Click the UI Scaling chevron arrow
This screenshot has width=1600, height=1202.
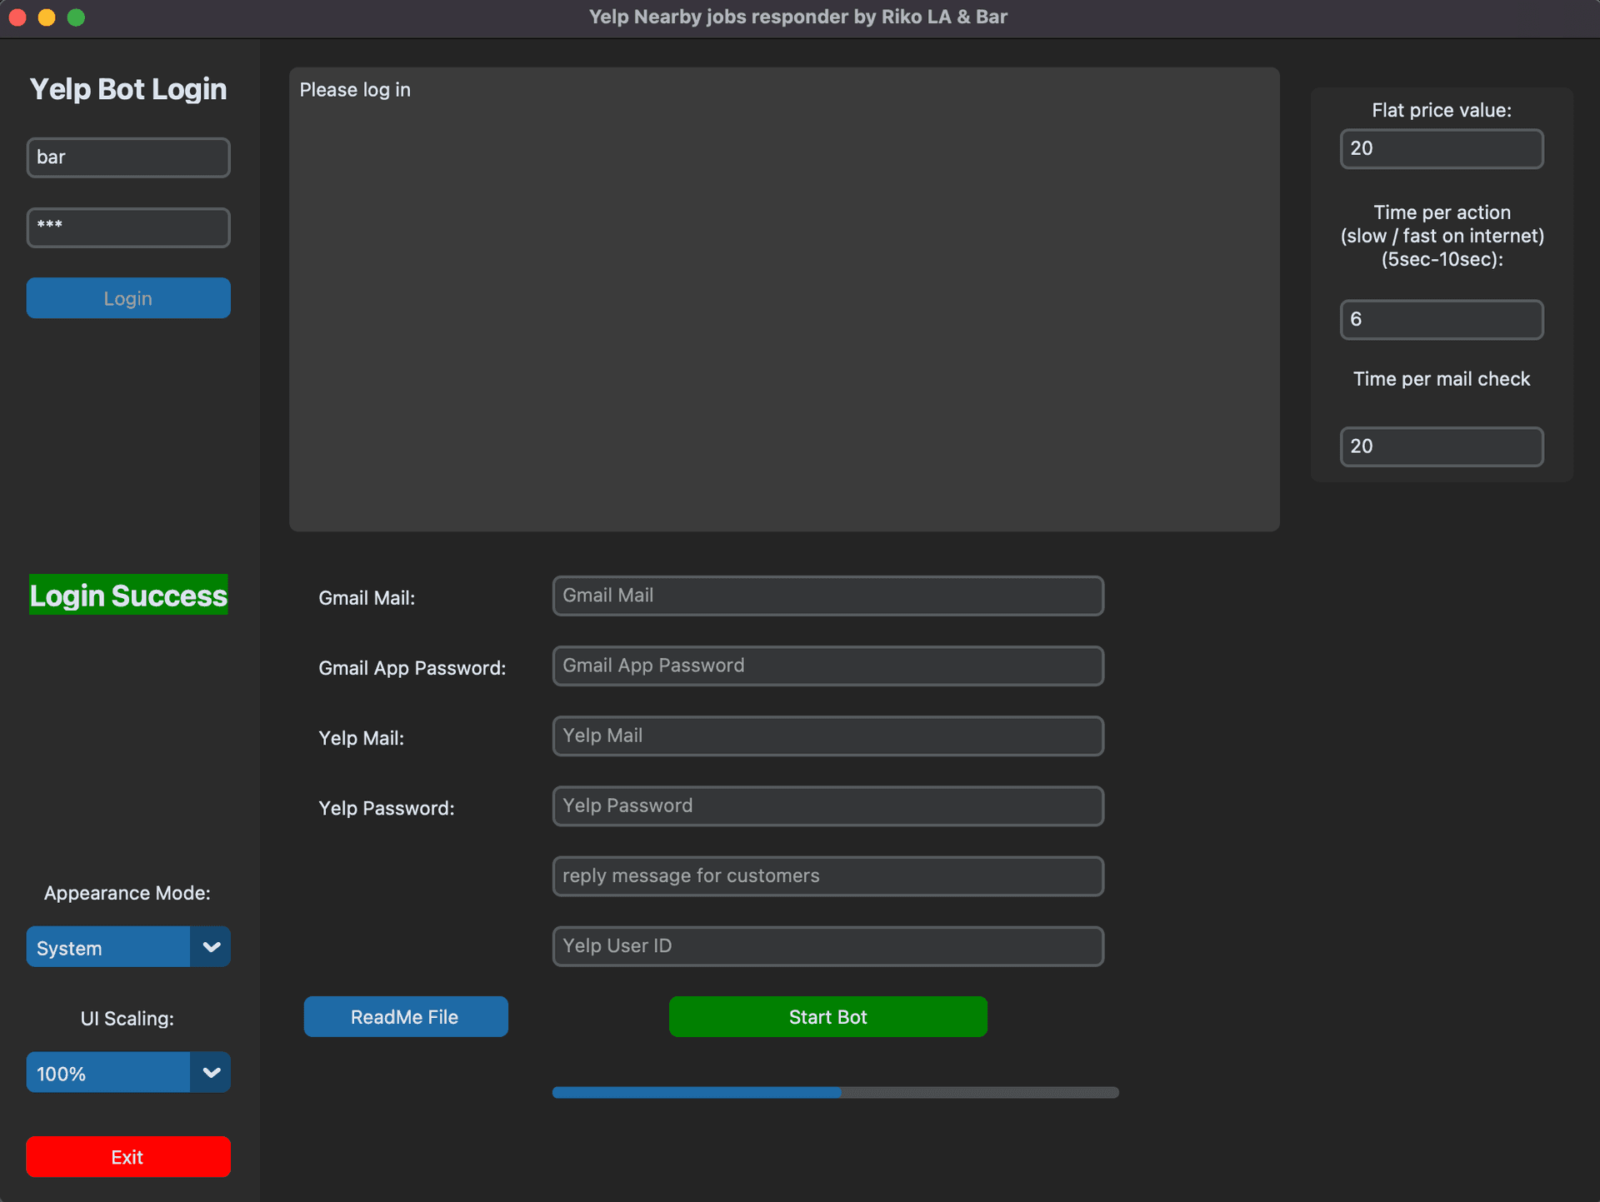[211, 1073]
